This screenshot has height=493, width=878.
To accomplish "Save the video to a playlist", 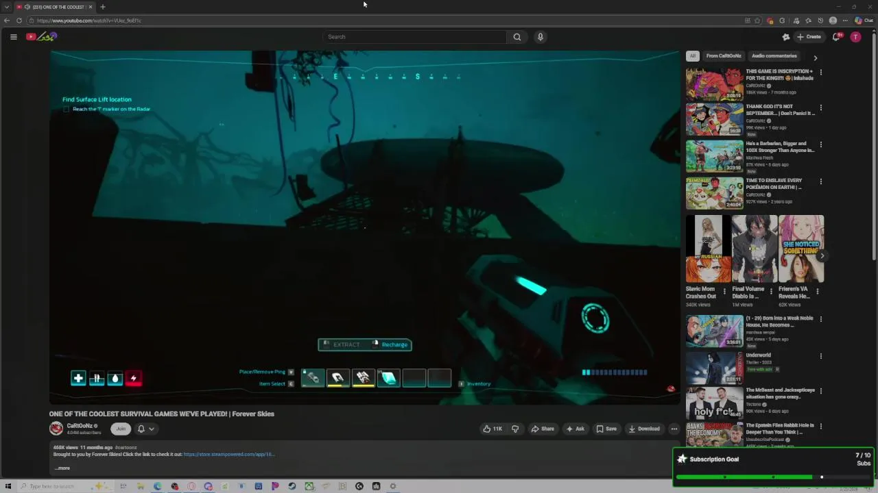I will 606,429.
